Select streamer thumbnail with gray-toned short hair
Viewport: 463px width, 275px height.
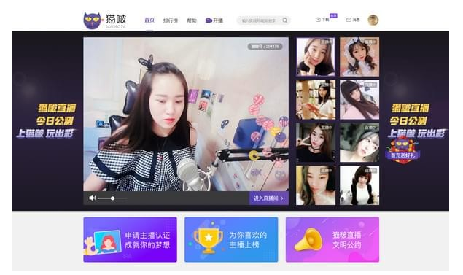[359, 142]
